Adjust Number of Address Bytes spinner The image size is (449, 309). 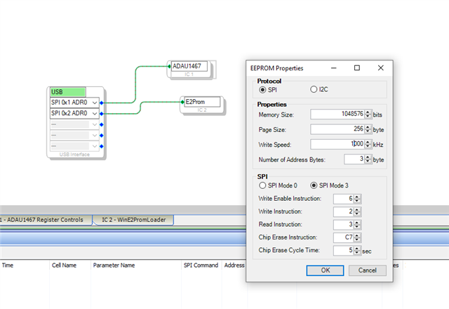[x=368, y=159]
